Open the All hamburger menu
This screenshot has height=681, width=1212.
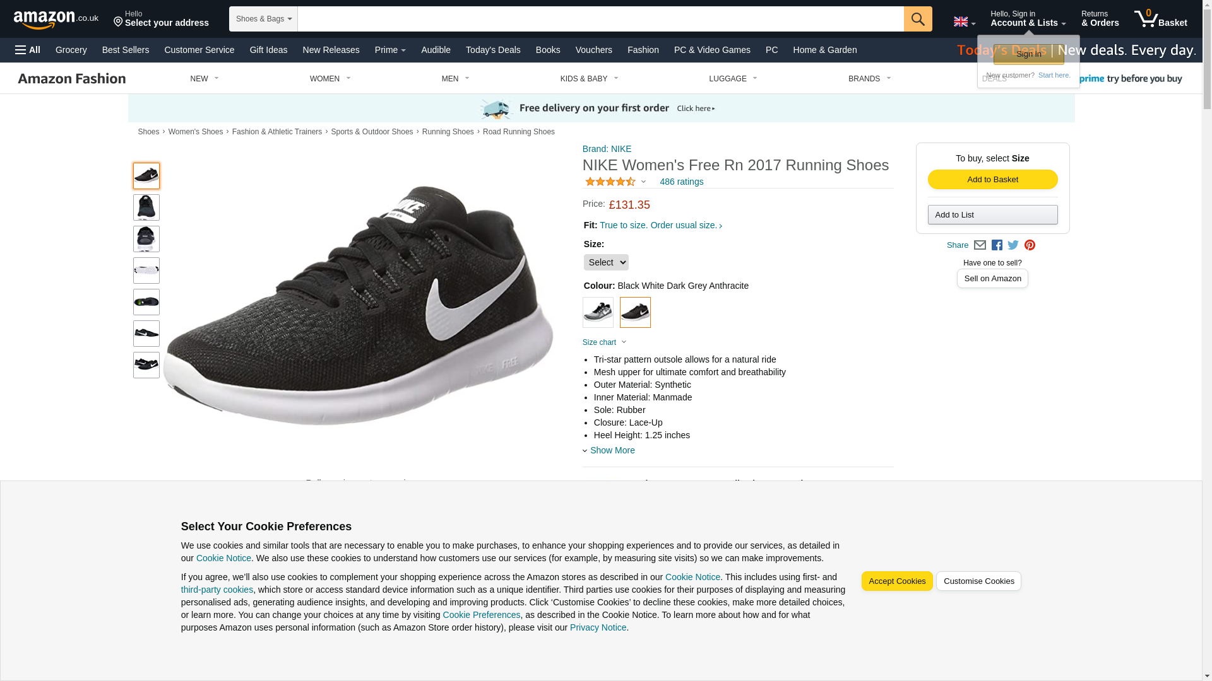[28, 50]
